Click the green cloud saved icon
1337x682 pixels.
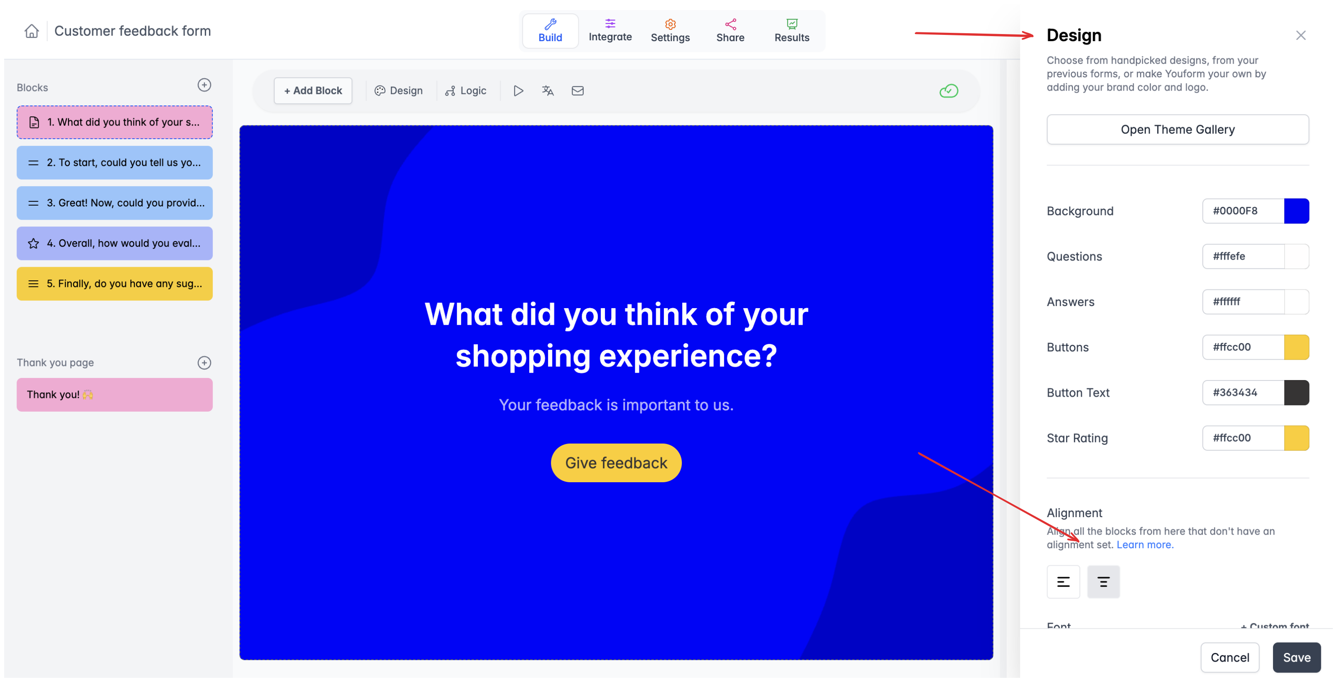948,91
